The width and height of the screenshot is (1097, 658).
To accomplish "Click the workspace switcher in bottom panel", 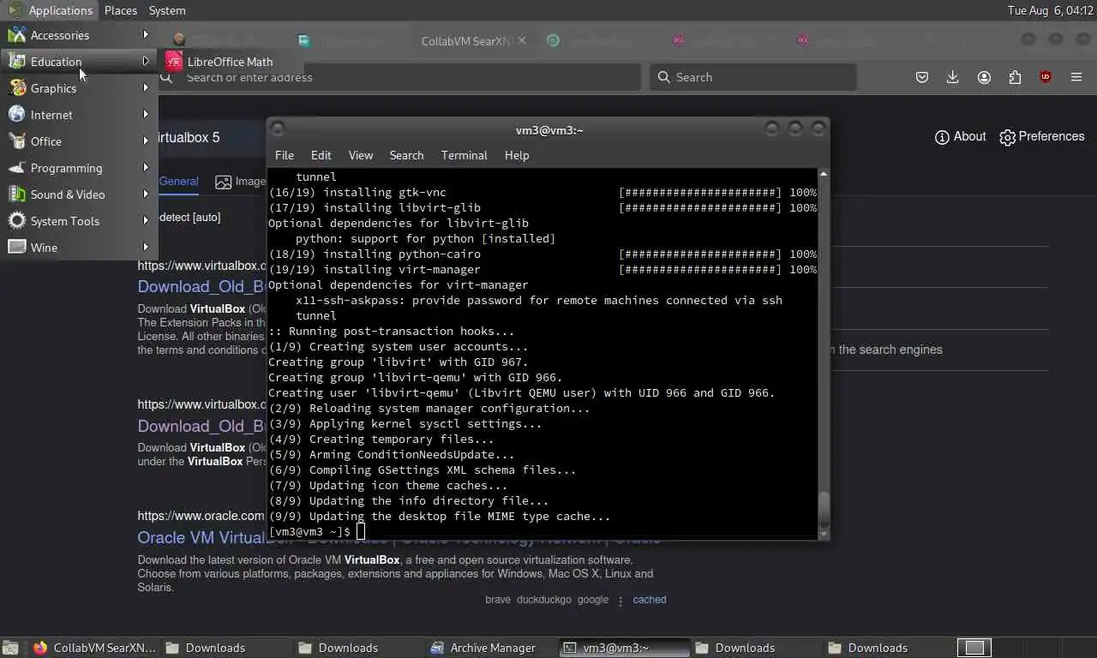I will pyautogui.click(x=974, y=648).
